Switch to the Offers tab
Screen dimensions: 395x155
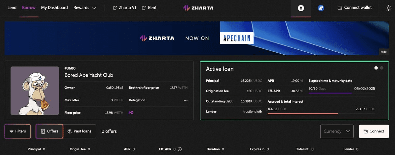pyautogui.click(x=49, y=131)
